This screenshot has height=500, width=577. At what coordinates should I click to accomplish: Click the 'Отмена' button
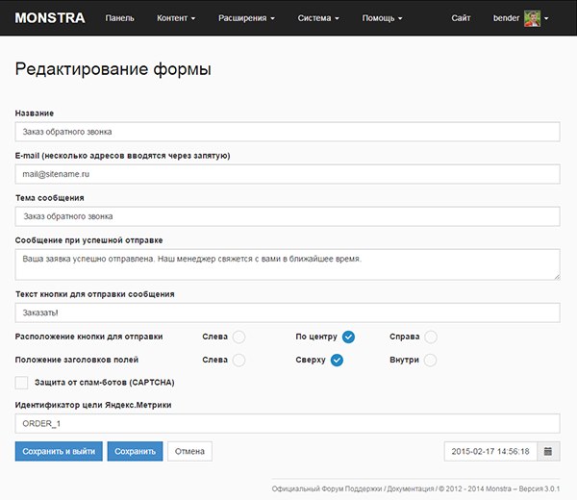189,451
